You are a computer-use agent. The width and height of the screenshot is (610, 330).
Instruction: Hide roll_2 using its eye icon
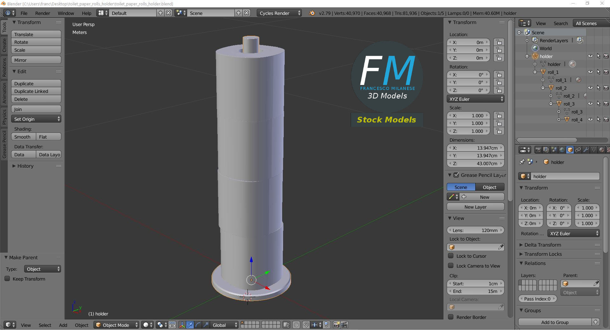coord(590,88)
